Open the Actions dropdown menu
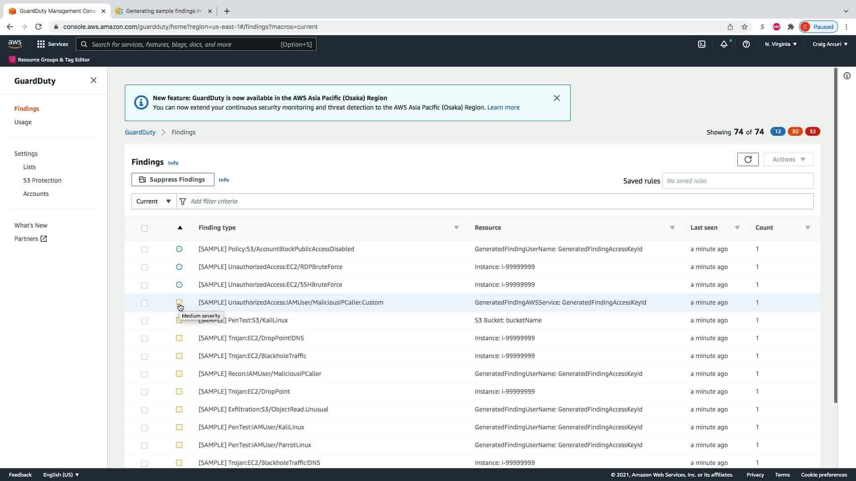 pos(788,159)
